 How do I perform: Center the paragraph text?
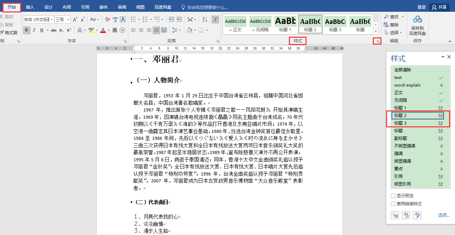click(141, 30)
